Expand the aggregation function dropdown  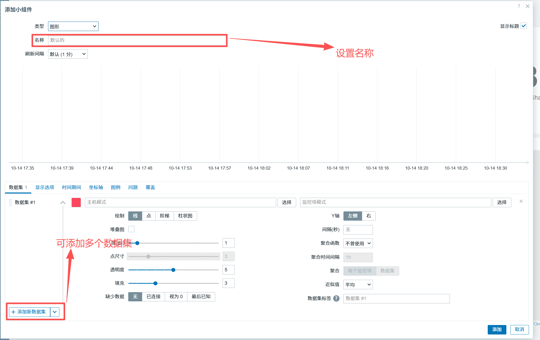(358, 243)
